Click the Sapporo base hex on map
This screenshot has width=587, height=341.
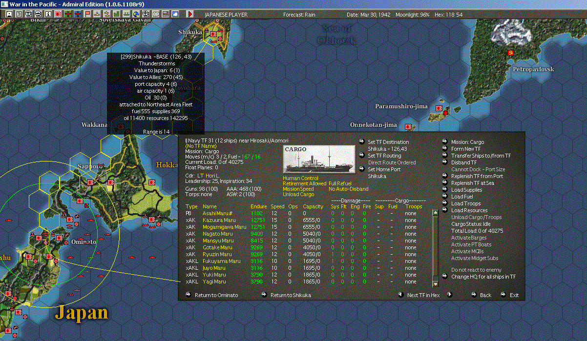[x=91, y=182]
